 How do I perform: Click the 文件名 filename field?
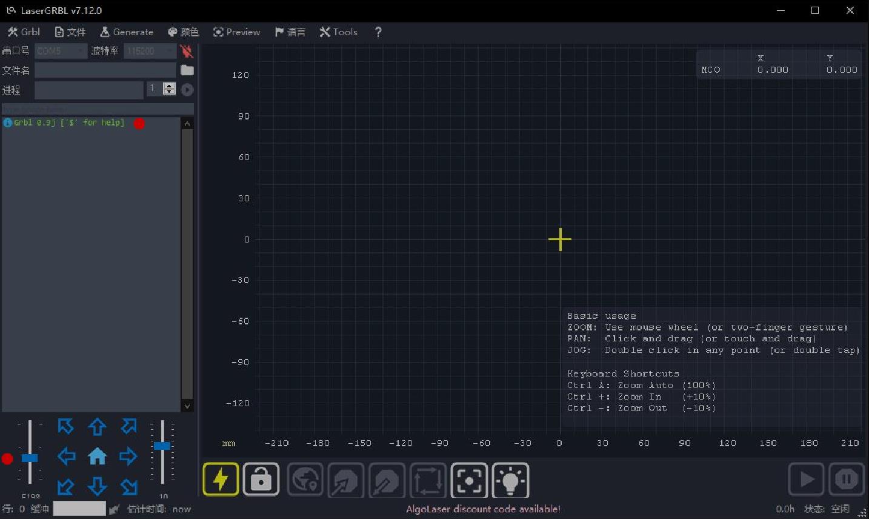(105, 70)
